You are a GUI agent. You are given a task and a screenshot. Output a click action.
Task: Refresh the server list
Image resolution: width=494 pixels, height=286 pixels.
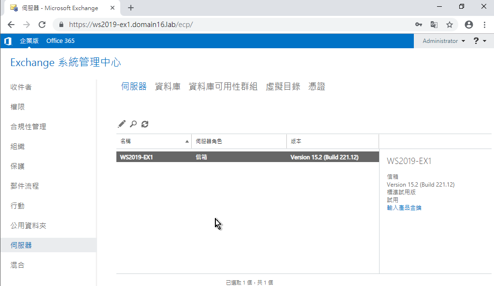145,124
